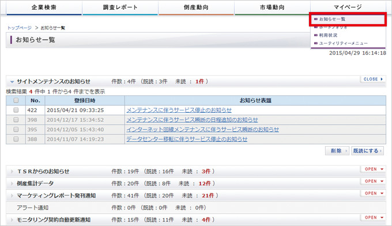The height and width of the screenshot is (226, 392).
Task: Click the timestamp 2015/04/29 16:14:18
Action: (x=357, y=53)
